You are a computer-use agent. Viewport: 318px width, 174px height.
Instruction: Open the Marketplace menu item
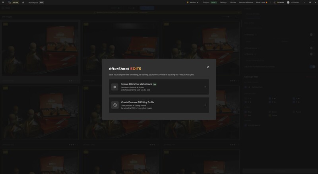(x=33, y=3)
